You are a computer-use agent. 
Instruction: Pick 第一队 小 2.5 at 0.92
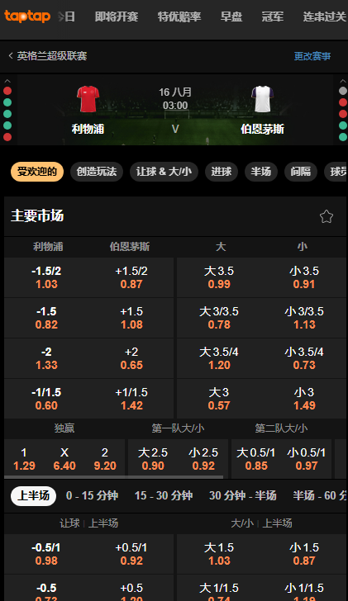[203, 459]
